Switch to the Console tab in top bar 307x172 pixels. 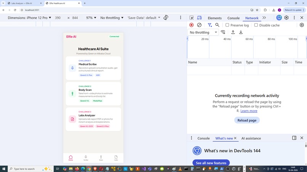click(233, 18)
